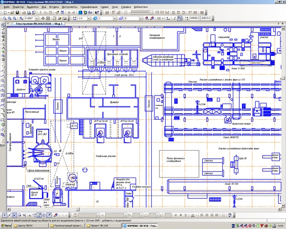Image resolution: width=286 pixels, height=229 pixels.
Task: Click the horizontal scrollbar thumb
Action: point(78,209)
